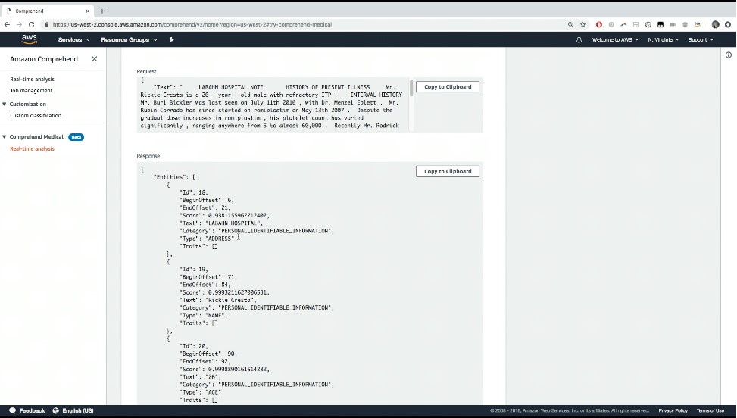Screen dimensions: 737x418
Task: Click the Amazon Comprehend sidebar title
Action: click(x=44, y=59)
